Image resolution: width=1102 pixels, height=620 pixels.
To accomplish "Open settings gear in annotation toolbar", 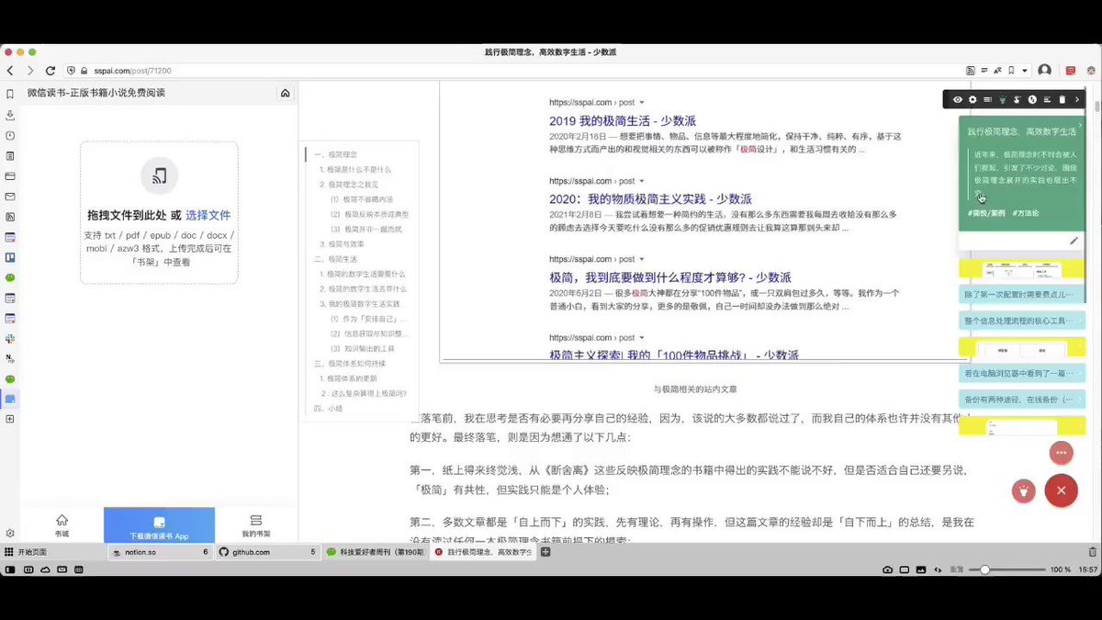I will click(x=973, y=99).
